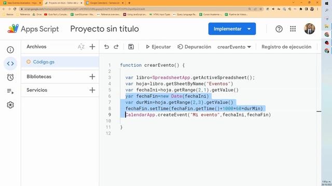Expand the Implementar dropdown arrow

pos(249,29)
